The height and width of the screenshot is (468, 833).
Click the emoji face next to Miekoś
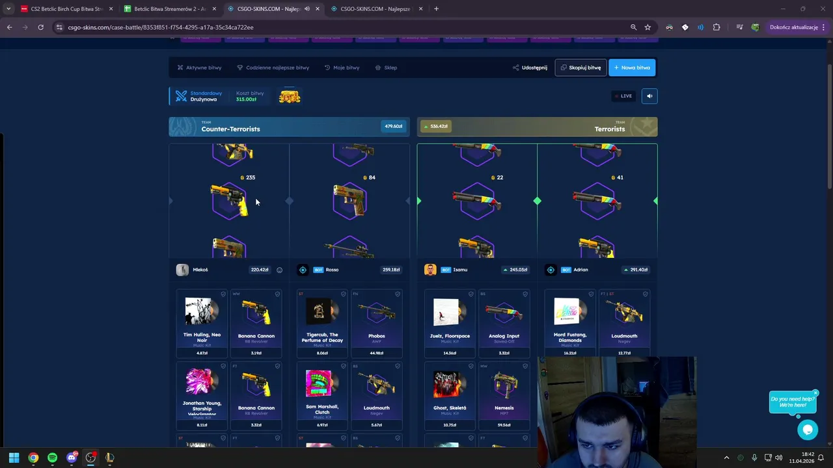pos(279,270)
